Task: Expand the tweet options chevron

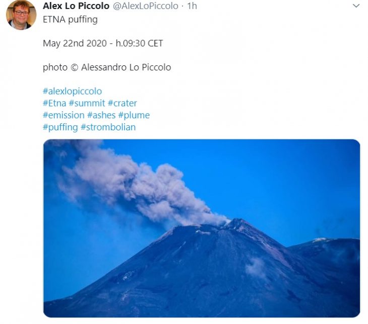Action: click(356, 6)
